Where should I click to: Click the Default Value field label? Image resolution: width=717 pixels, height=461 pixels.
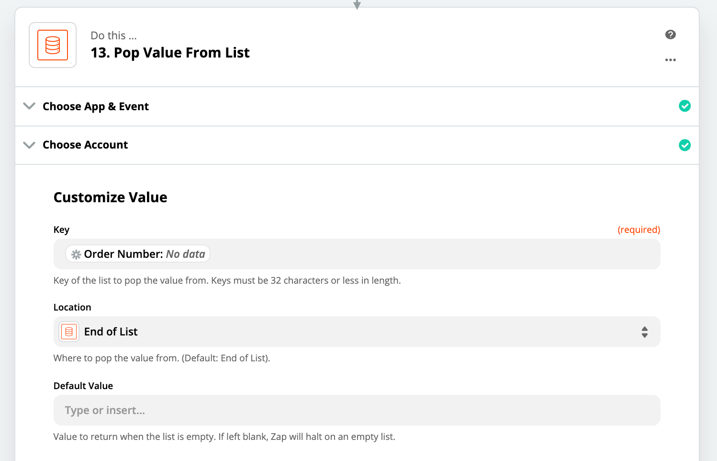point(83,386)
